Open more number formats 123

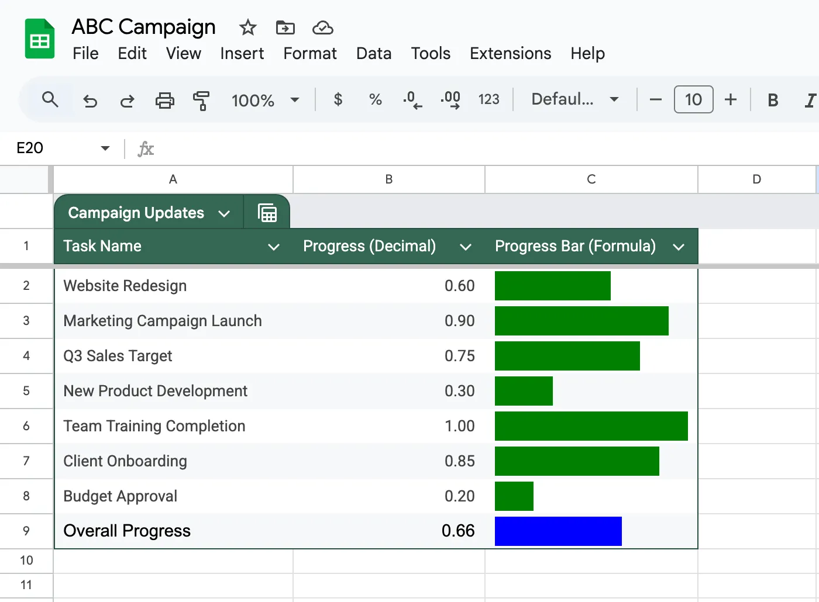coord(489,100)
